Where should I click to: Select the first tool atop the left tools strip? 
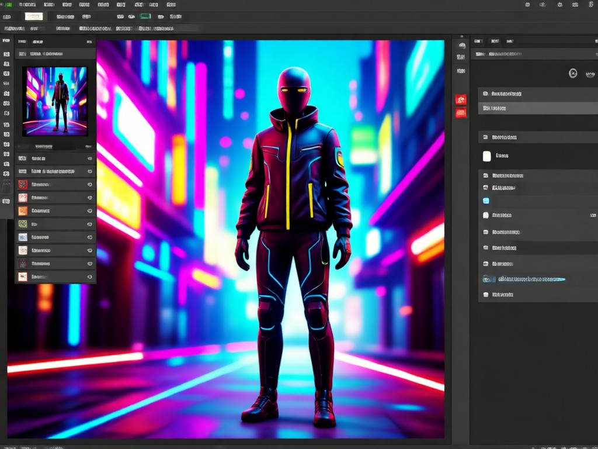click(x=6, y=40)
